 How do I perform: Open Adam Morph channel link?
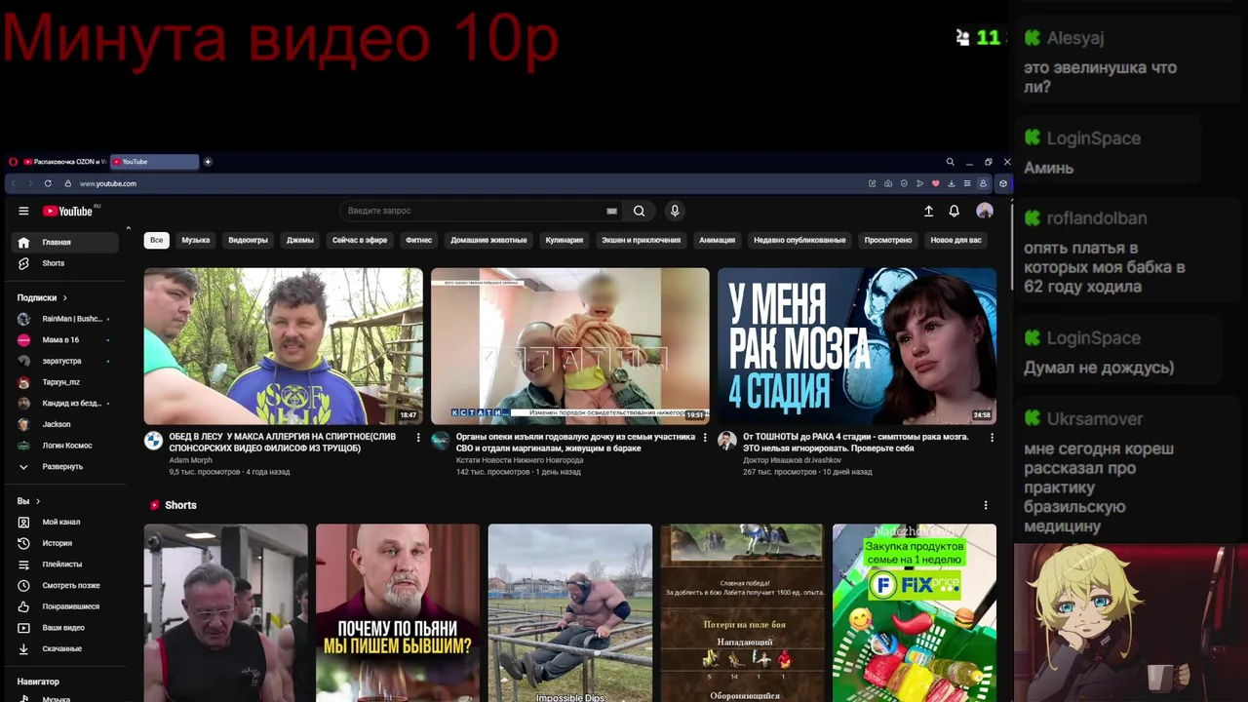coord(190,460)
